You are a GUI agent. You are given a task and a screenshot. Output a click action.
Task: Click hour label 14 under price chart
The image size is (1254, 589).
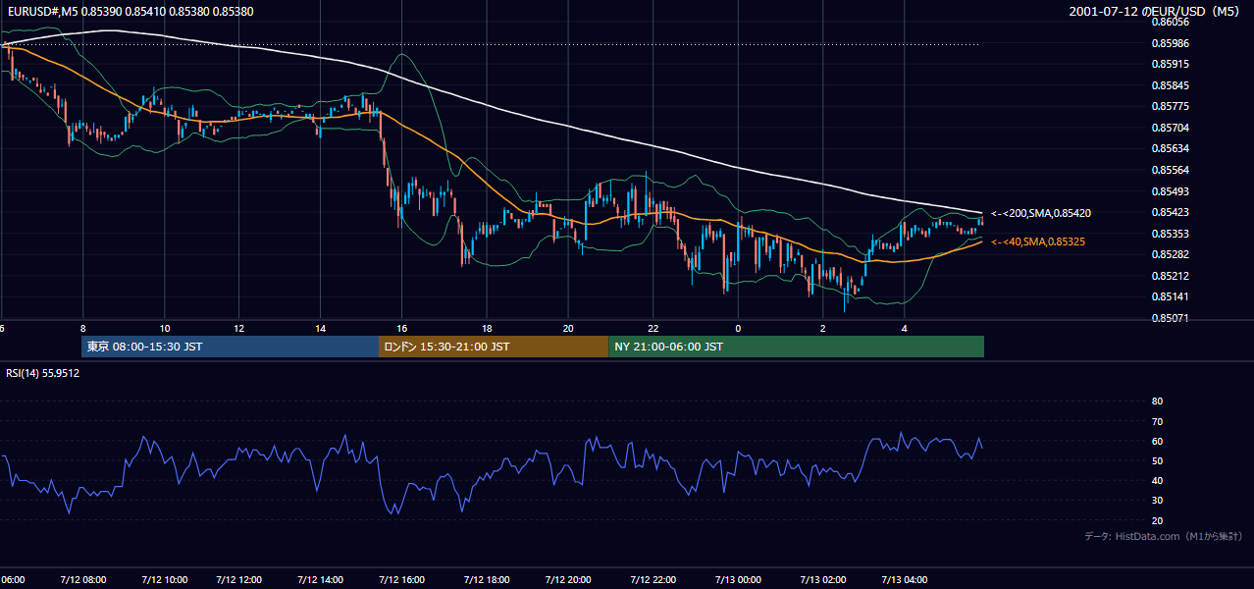pos(320,329)
